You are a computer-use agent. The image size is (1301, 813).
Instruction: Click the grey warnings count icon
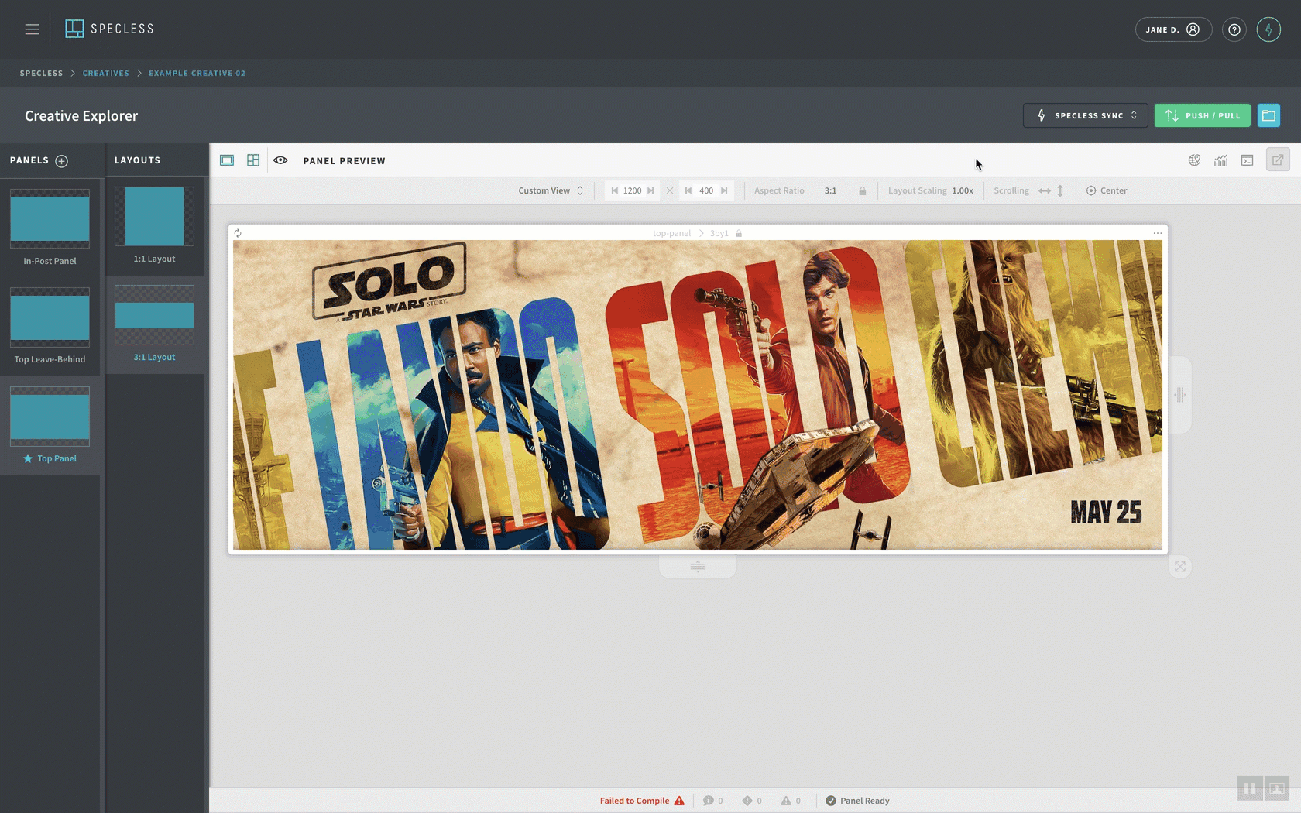(786, 801)
